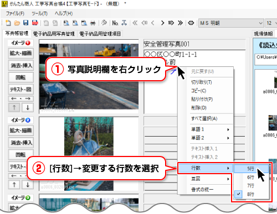The width and height of the screenshot is (277, 214).
Task: Select the checked 8行 option
Action: pyautogui.click(x=251, y=194)
